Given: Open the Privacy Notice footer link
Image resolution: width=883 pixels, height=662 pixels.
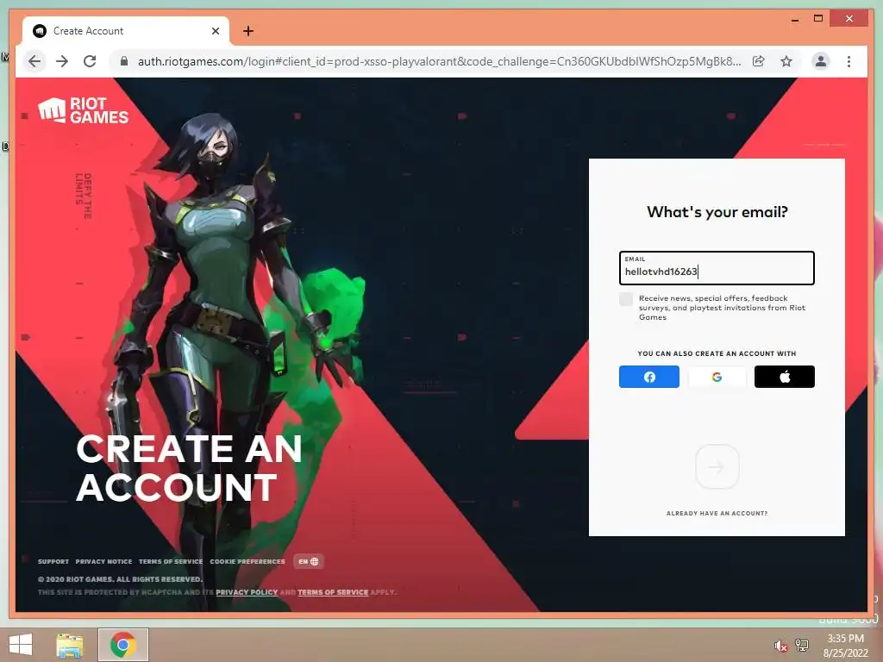Looking at the screenshot, I should (103, 562).
